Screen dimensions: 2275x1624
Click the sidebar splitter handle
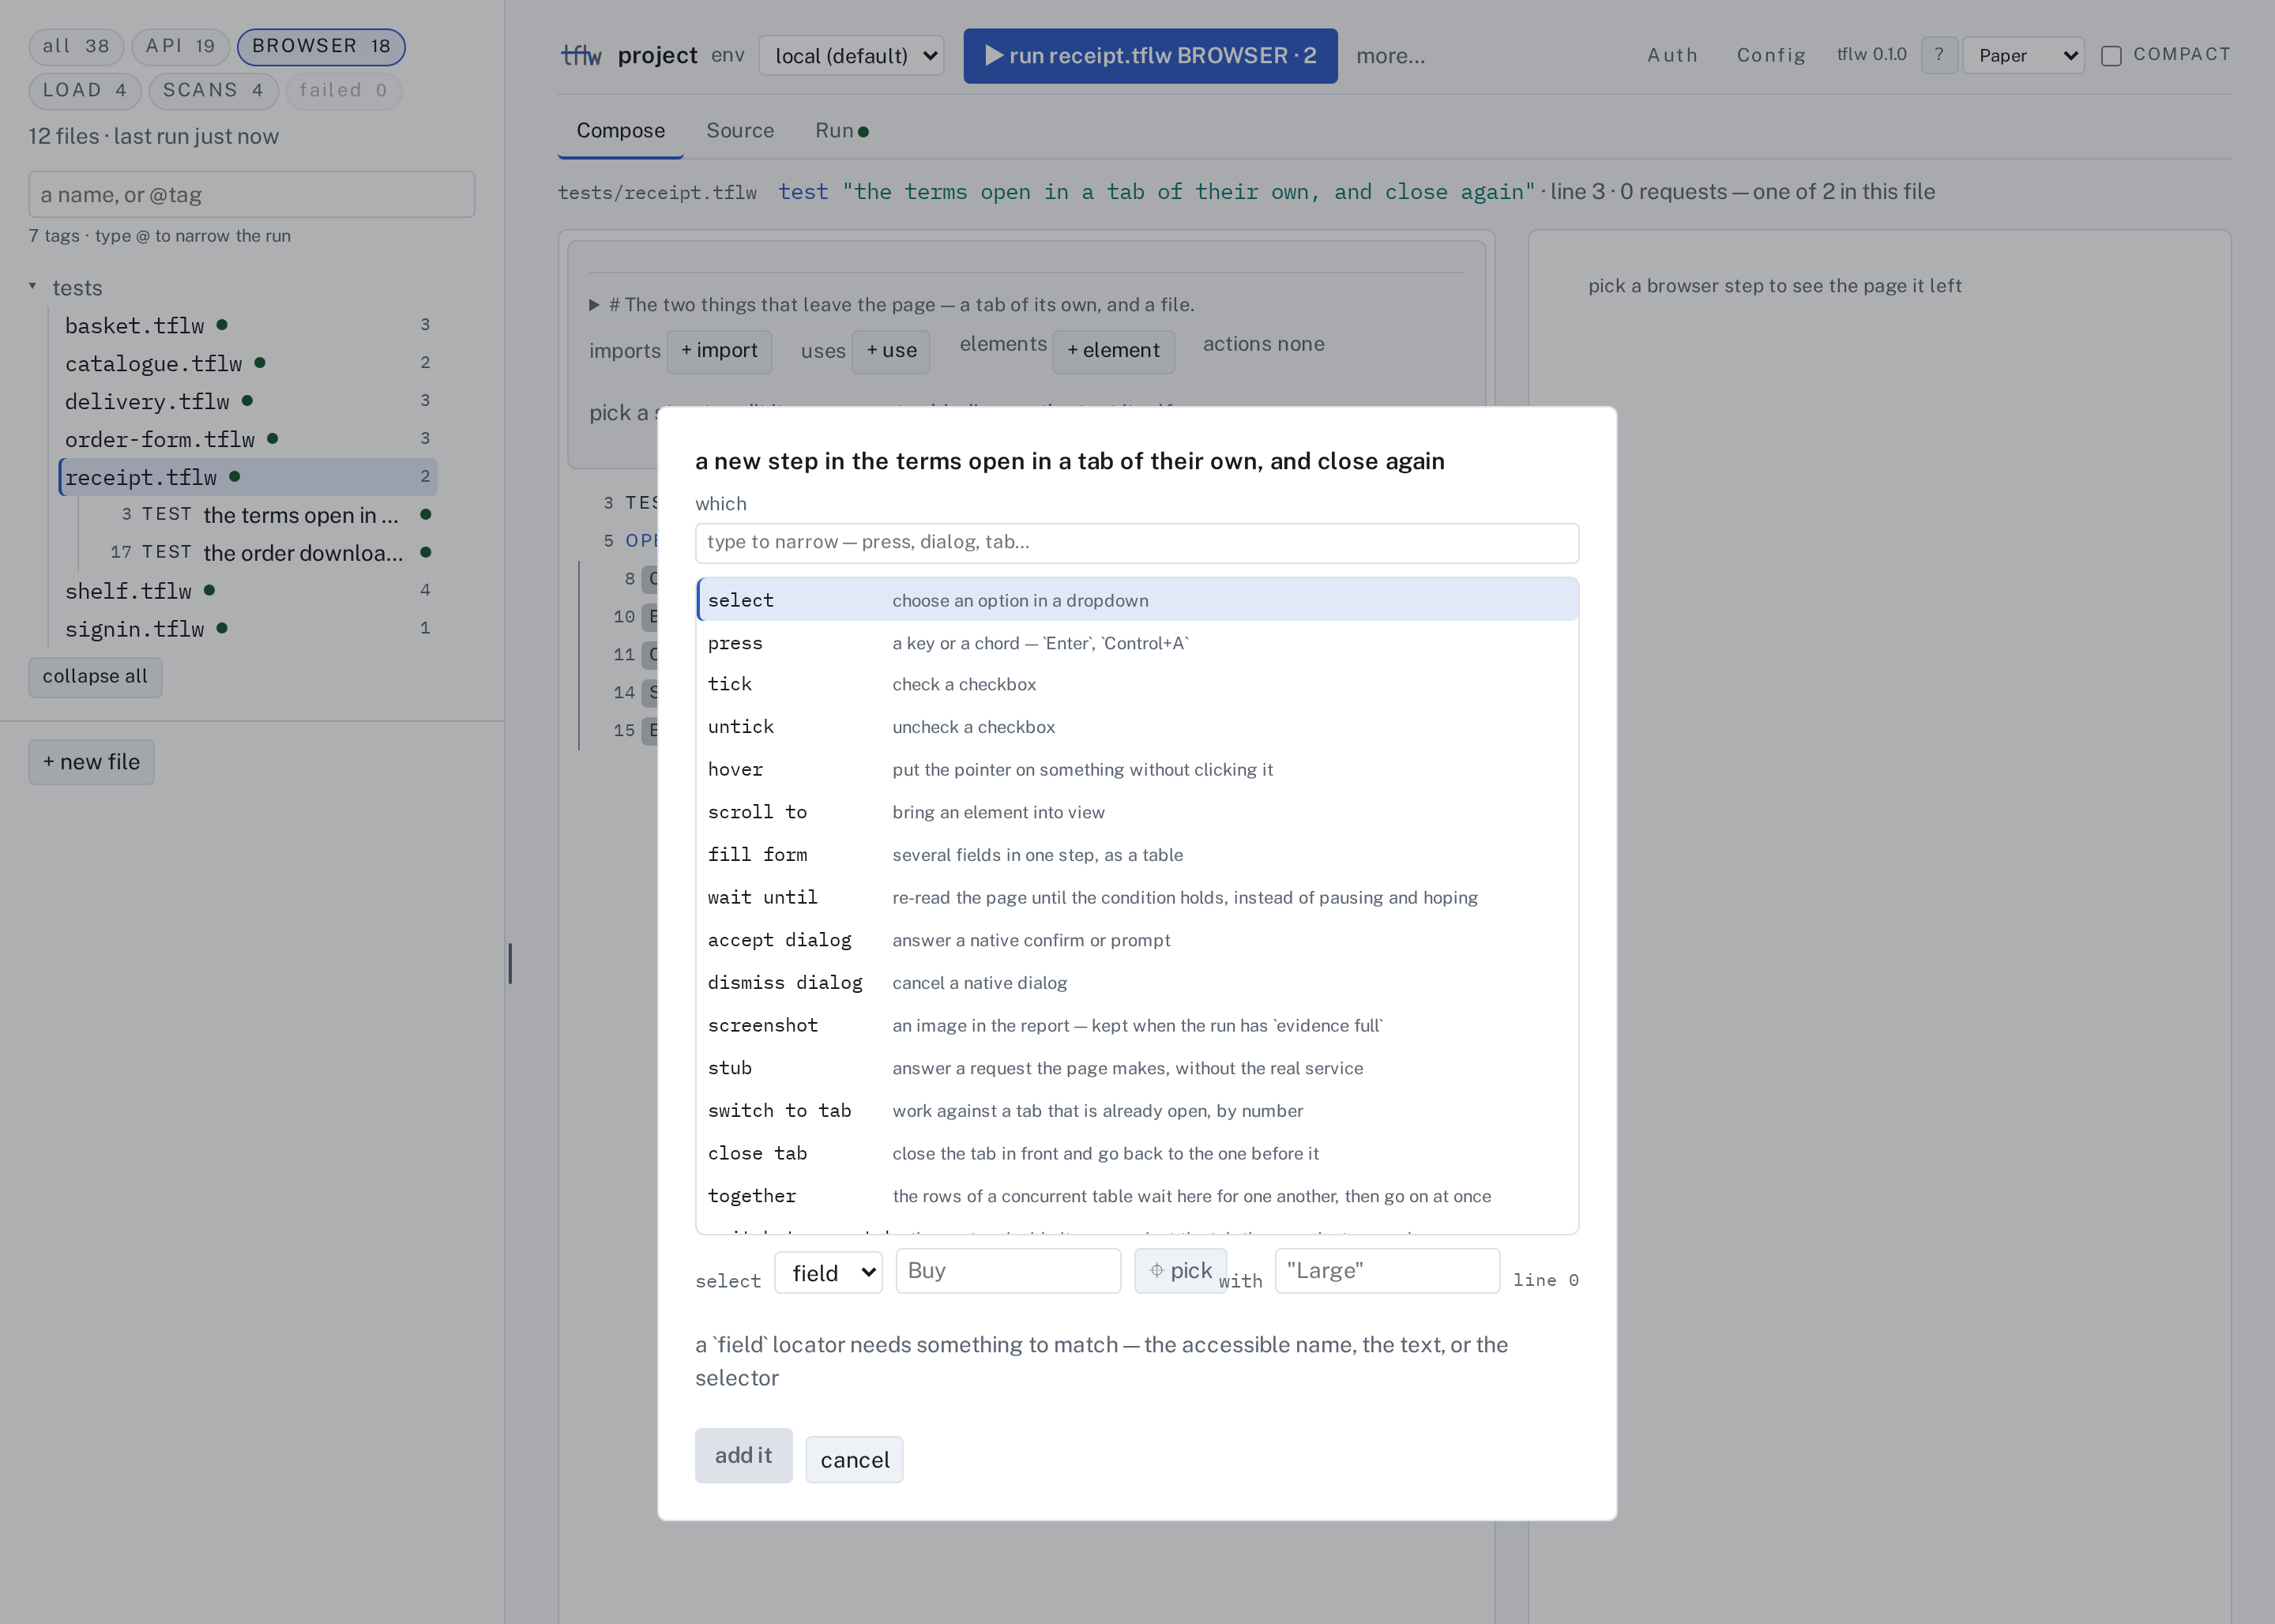coord(510,963)
